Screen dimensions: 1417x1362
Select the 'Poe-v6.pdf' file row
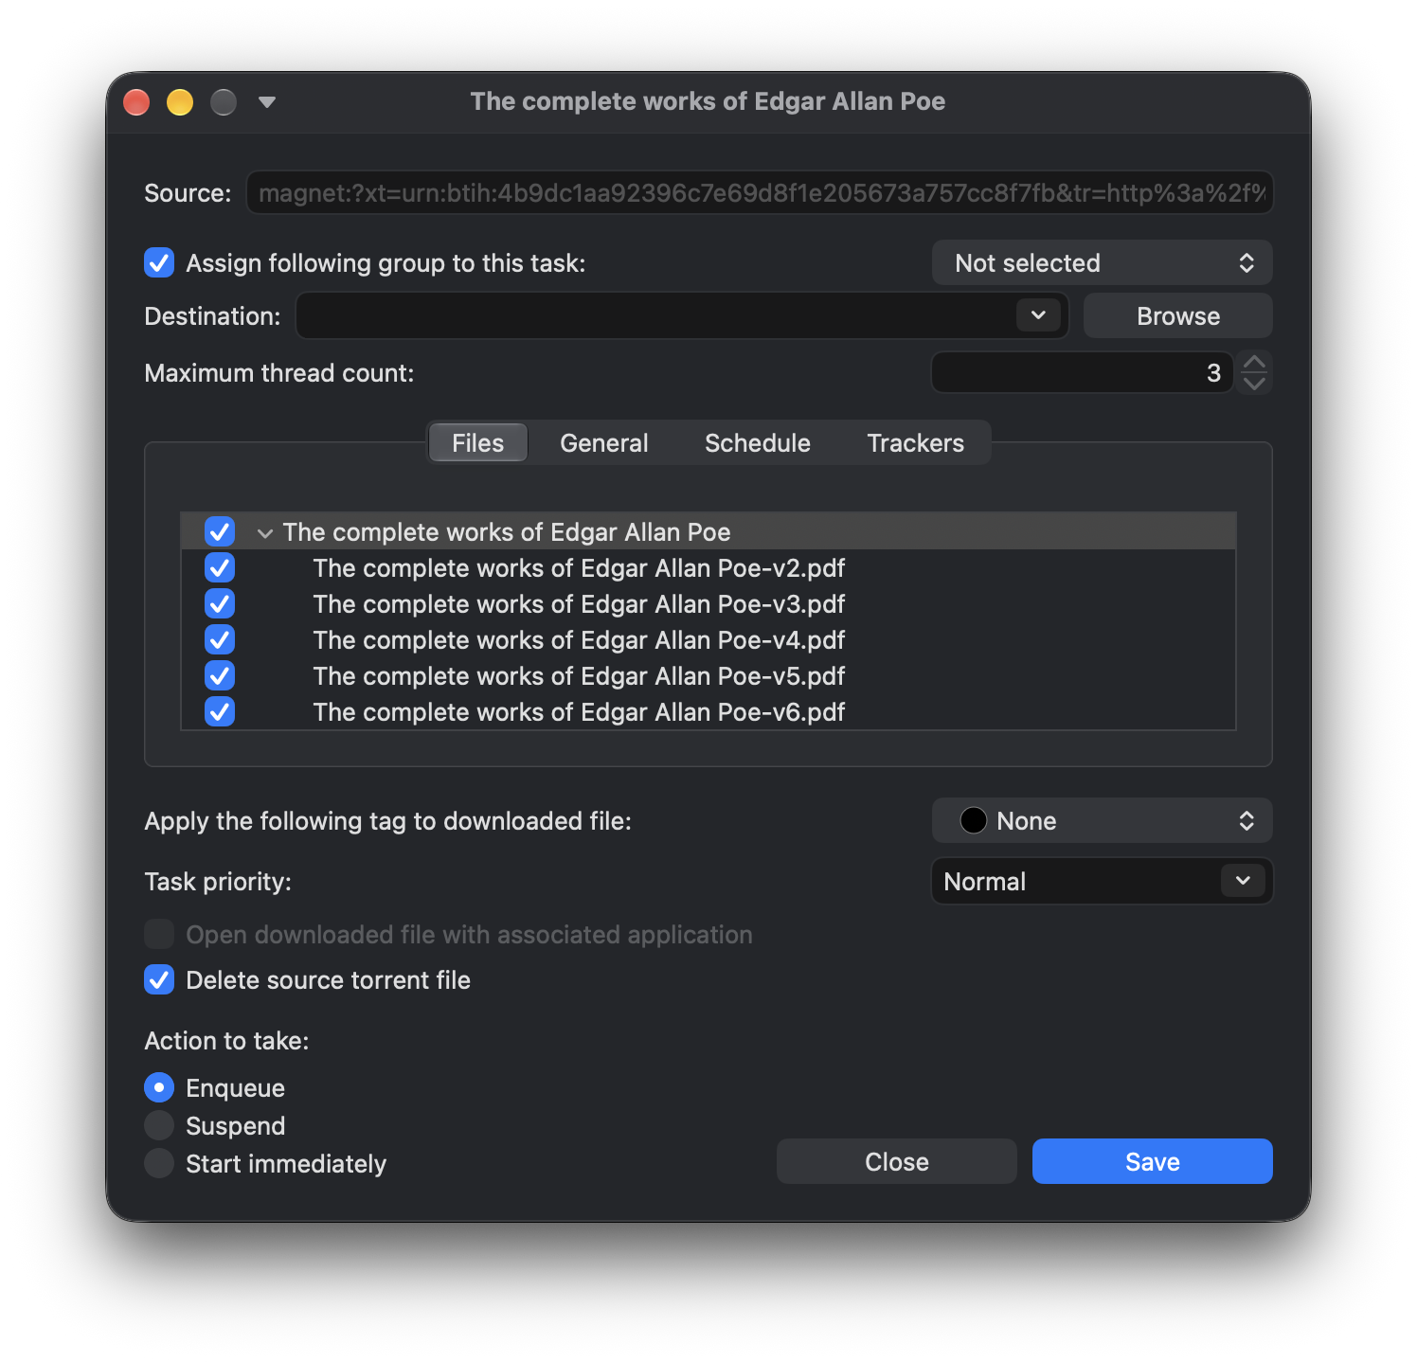click(x=708, y=711)
